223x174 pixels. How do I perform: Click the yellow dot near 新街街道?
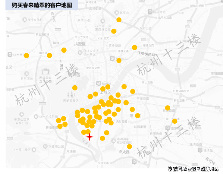pyautogui.click(x=168, y=108)
